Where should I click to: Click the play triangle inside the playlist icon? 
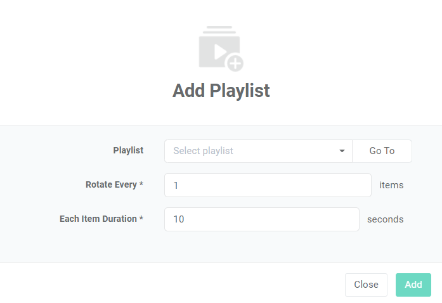click(219, 51)
